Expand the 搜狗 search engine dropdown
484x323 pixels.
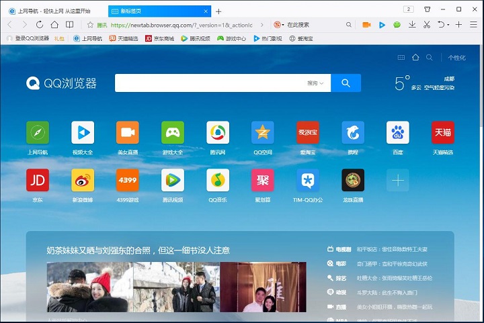pyautogui.click(x=315, y=83)
